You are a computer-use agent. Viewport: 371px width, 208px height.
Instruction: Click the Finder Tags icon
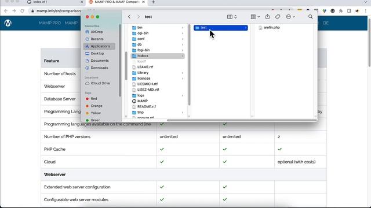278,17
